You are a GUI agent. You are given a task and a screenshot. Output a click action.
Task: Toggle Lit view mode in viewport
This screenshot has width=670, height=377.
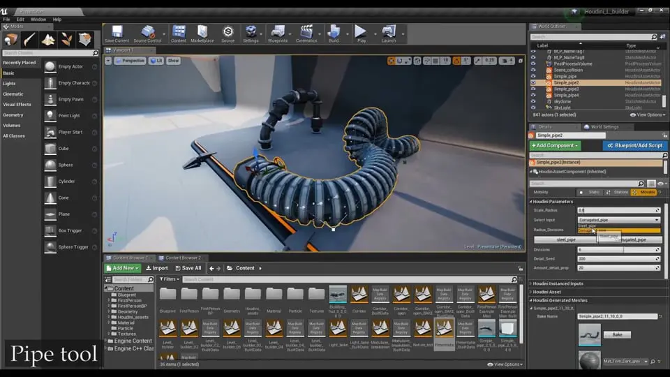click(x=156, y=61)
